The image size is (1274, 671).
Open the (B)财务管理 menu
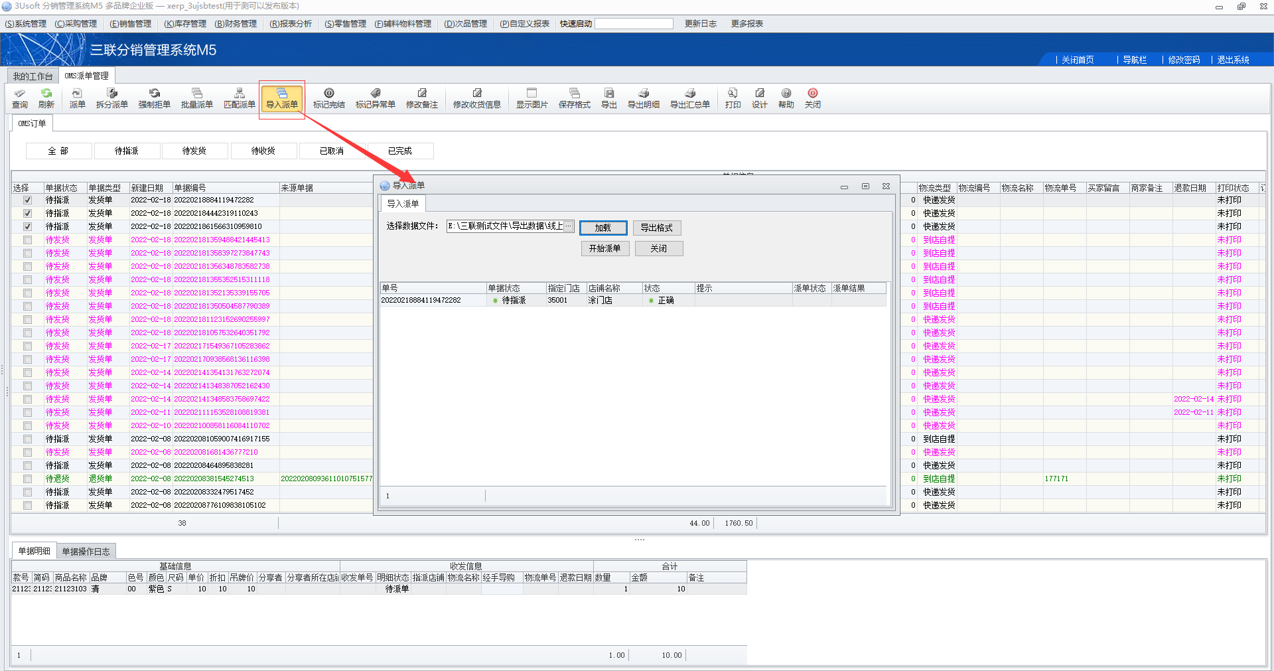[x=236, y=24]
